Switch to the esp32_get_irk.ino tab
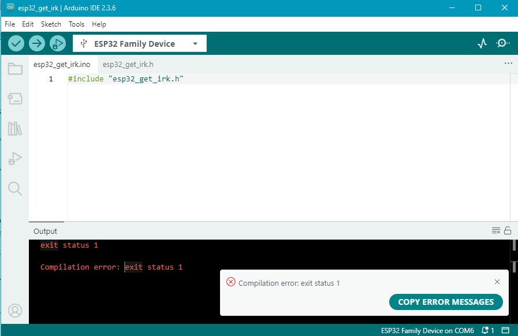Image resolution: width=518 pixels, height=336 pixels. (62, 65)
